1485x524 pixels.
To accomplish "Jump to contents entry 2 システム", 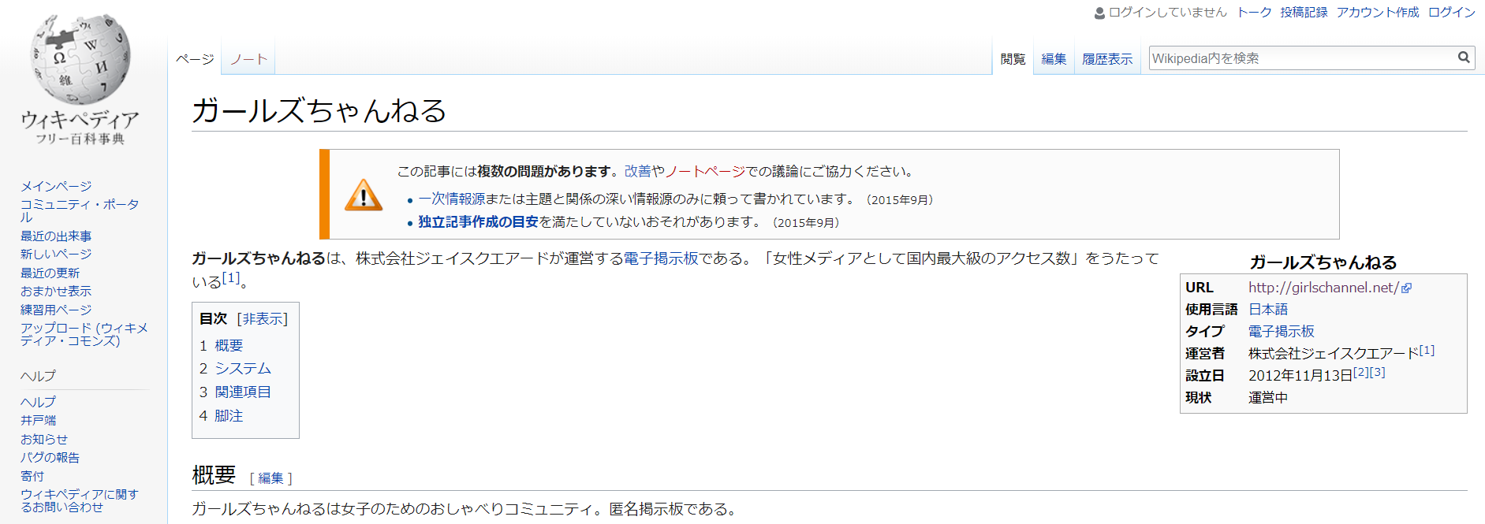I will [235, 369].
